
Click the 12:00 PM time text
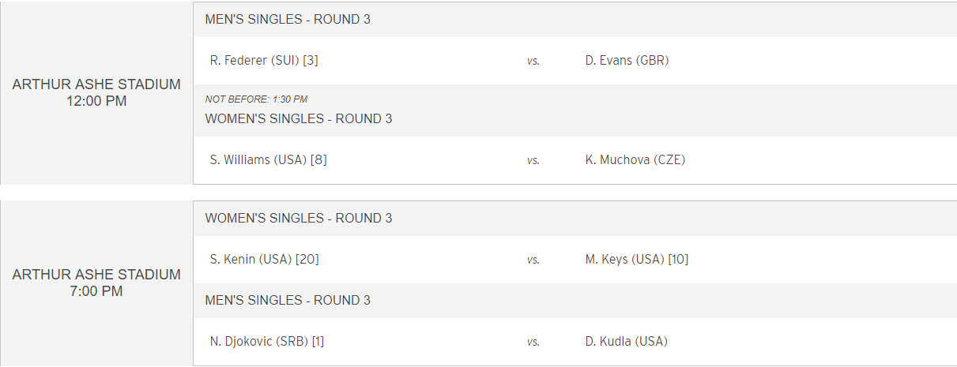[x=96, y=101]
